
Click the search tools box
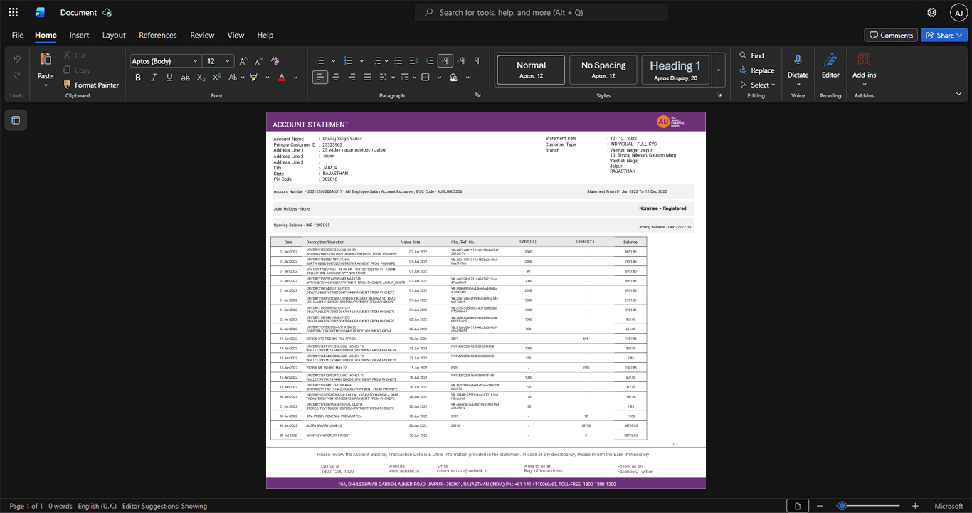pyautogui.click(x=542, y=12)
